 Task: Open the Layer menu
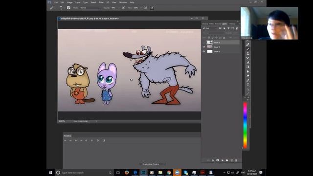tap(78, 2)
